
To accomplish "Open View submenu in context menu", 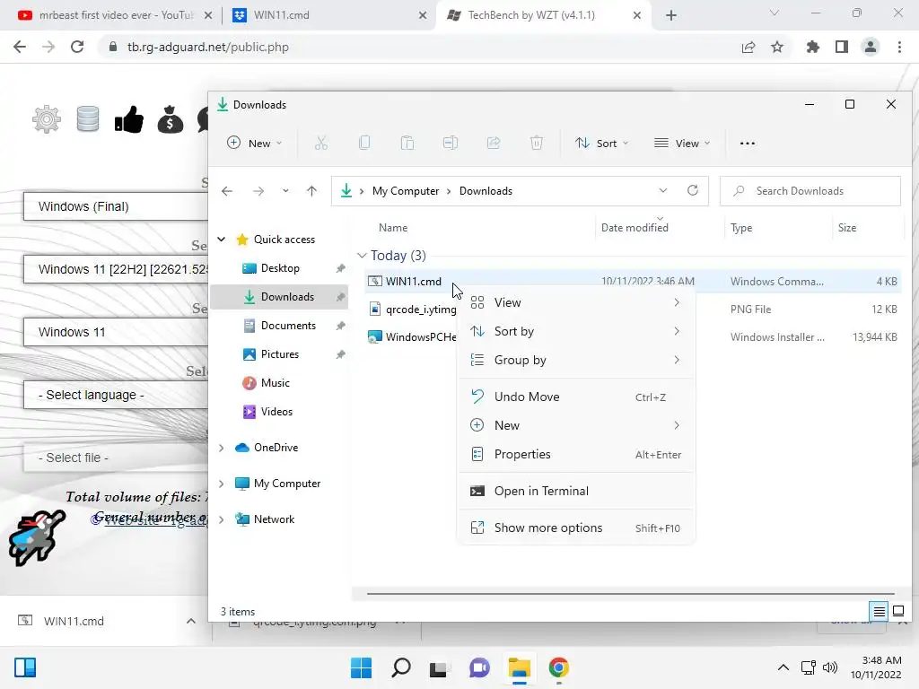I will pyautogui.click(x=576, y=302).
